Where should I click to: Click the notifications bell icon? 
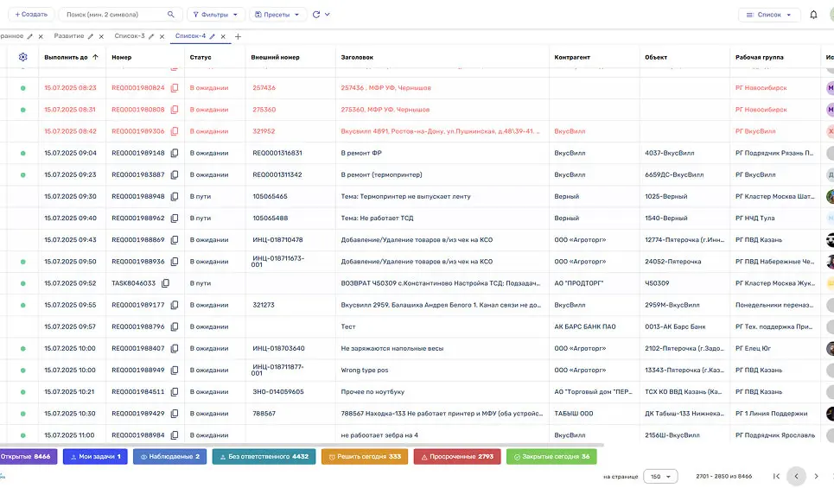click(813, 15)
